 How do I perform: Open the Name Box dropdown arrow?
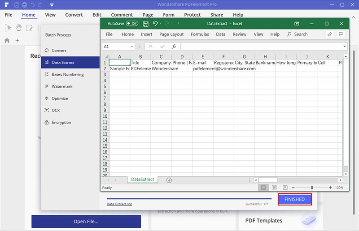131,47
